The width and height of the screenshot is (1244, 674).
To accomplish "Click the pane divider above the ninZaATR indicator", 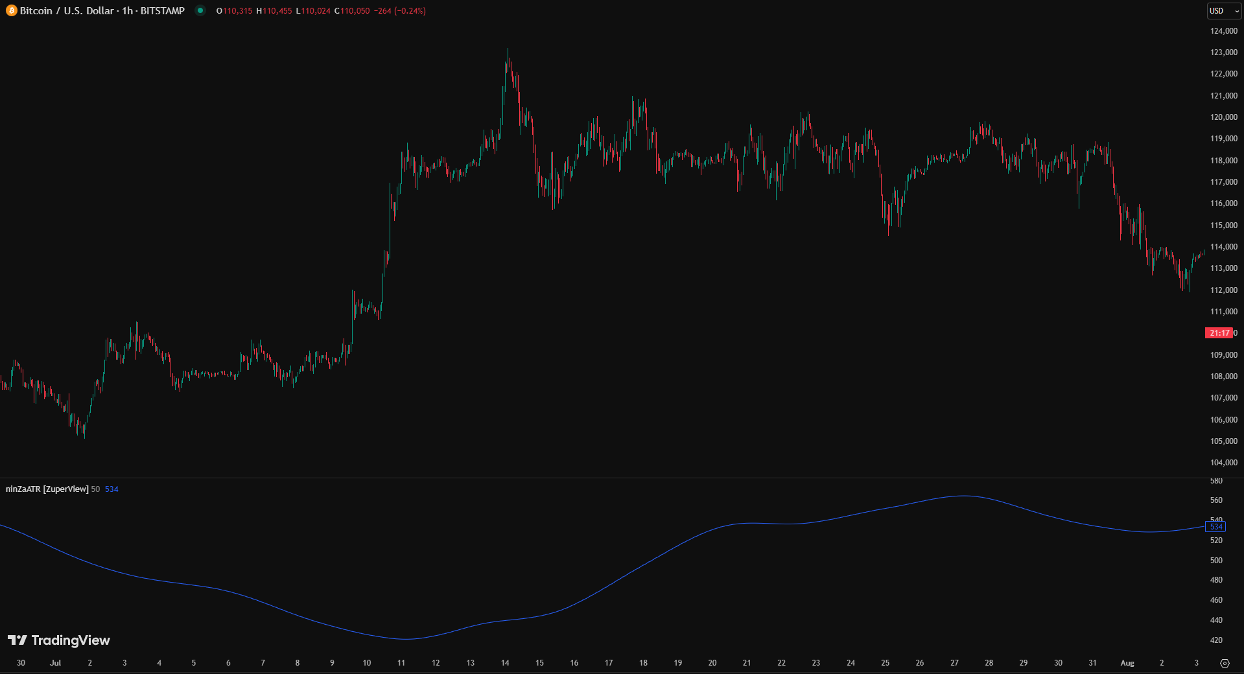I will pyautogui.click(x=583, y=478).
